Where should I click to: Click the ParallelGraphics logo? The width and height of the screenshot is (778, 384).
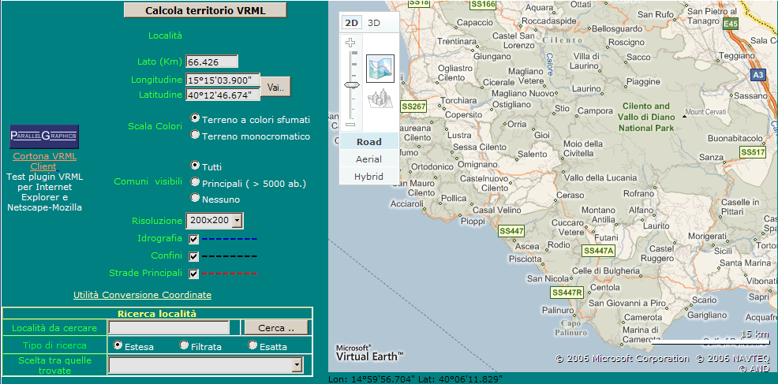click(44, 136)
